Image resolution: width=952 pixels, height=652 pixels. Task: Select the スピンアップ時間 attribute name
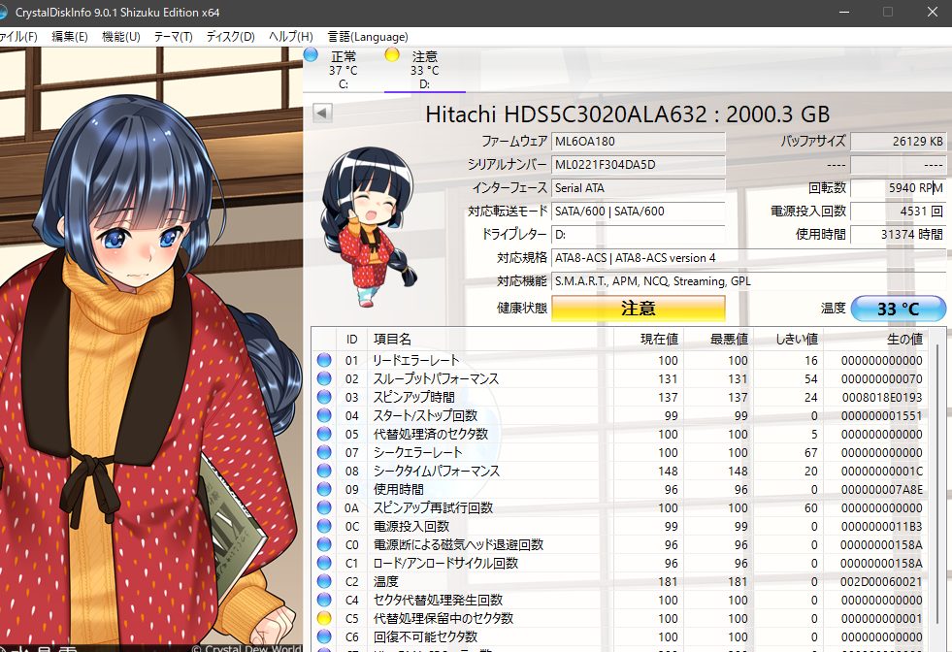tap(414, 397)
